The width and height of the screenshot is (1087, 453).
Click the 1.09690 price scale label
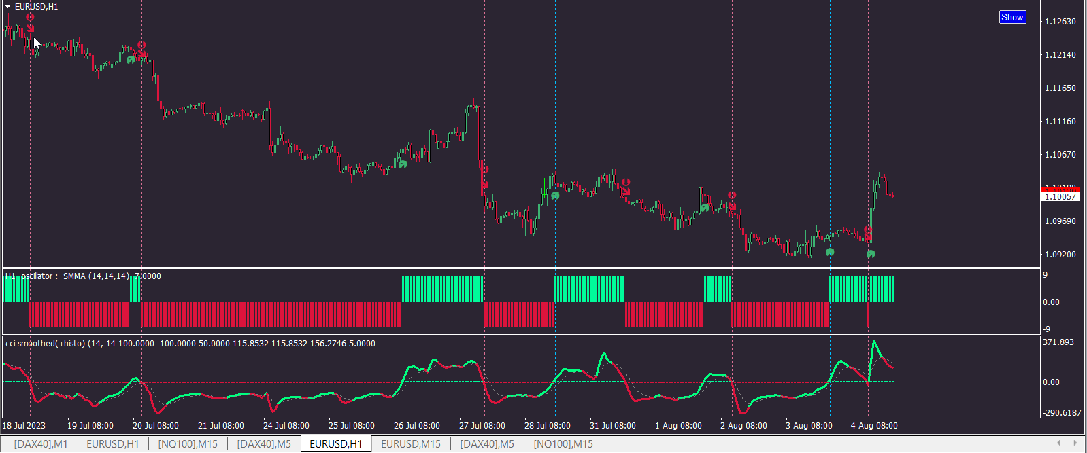1060,221
